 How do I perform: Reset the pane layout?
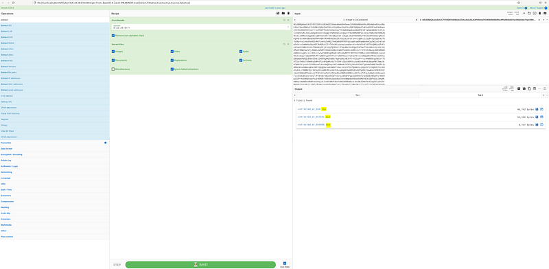point(545,13)
